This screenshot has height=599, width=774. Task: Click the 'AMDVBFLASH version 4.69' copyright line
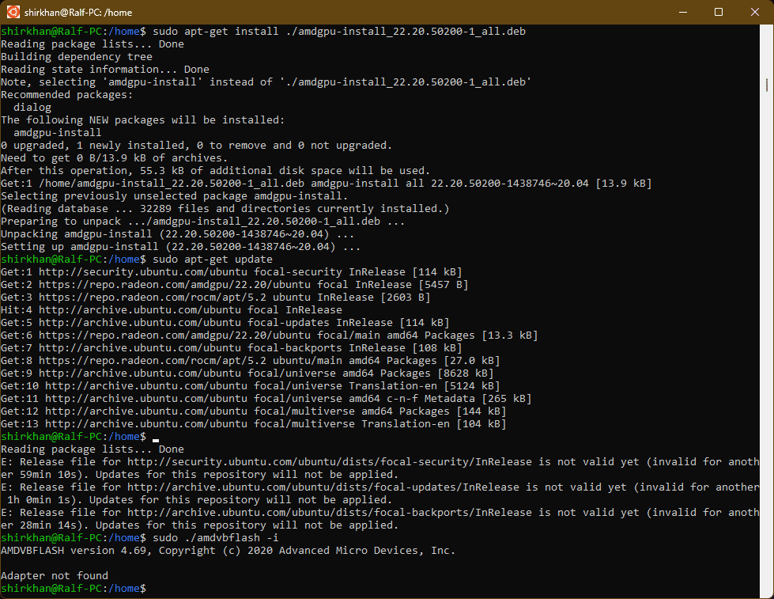228,550
